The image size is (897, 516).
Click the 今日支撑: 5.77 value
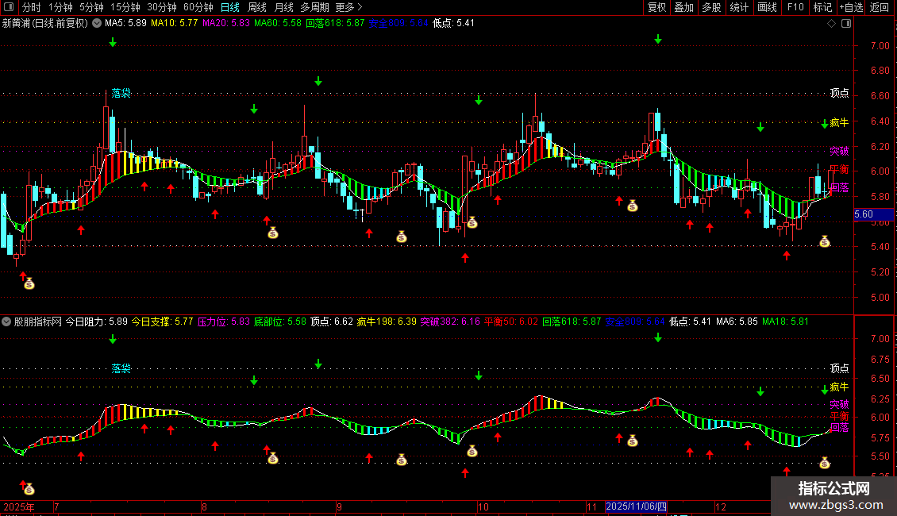(162, 322)
